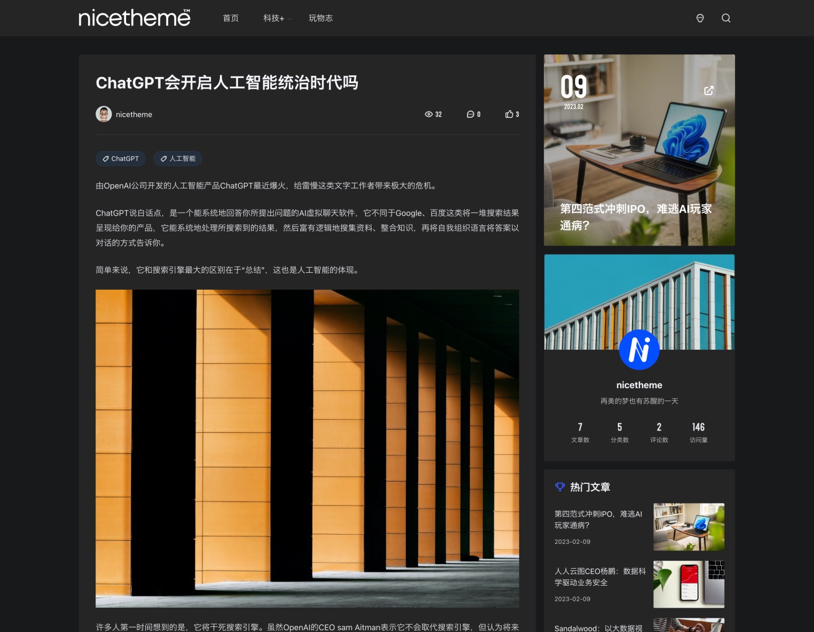This screenshot has height=632, width=814.
Task: Click the eye views icon showing 32
Action: pos(428,114)
